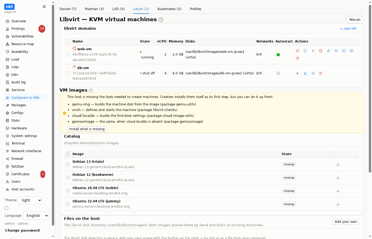Download the Ubuntu 22.04 LTS (jammy) image
The image size is (372, 239).
click(x=338, y=204)
